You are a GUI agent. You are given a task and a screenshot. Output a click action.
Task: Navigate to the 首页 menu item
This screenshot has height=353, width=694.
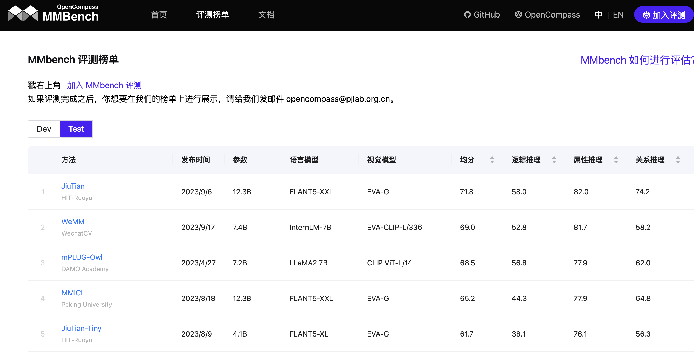coord(159,15)
